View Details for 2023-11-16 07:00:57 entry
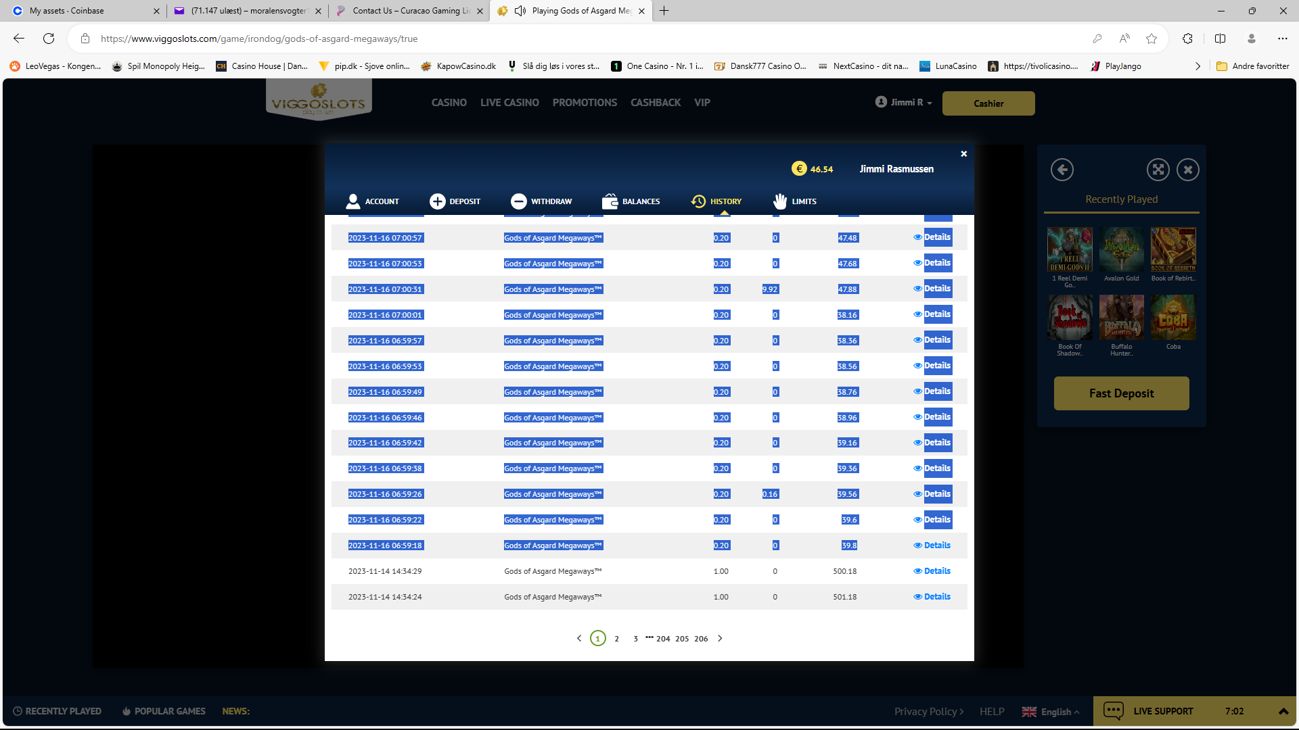Screen dimensions: 1299x730 [932, 237]
